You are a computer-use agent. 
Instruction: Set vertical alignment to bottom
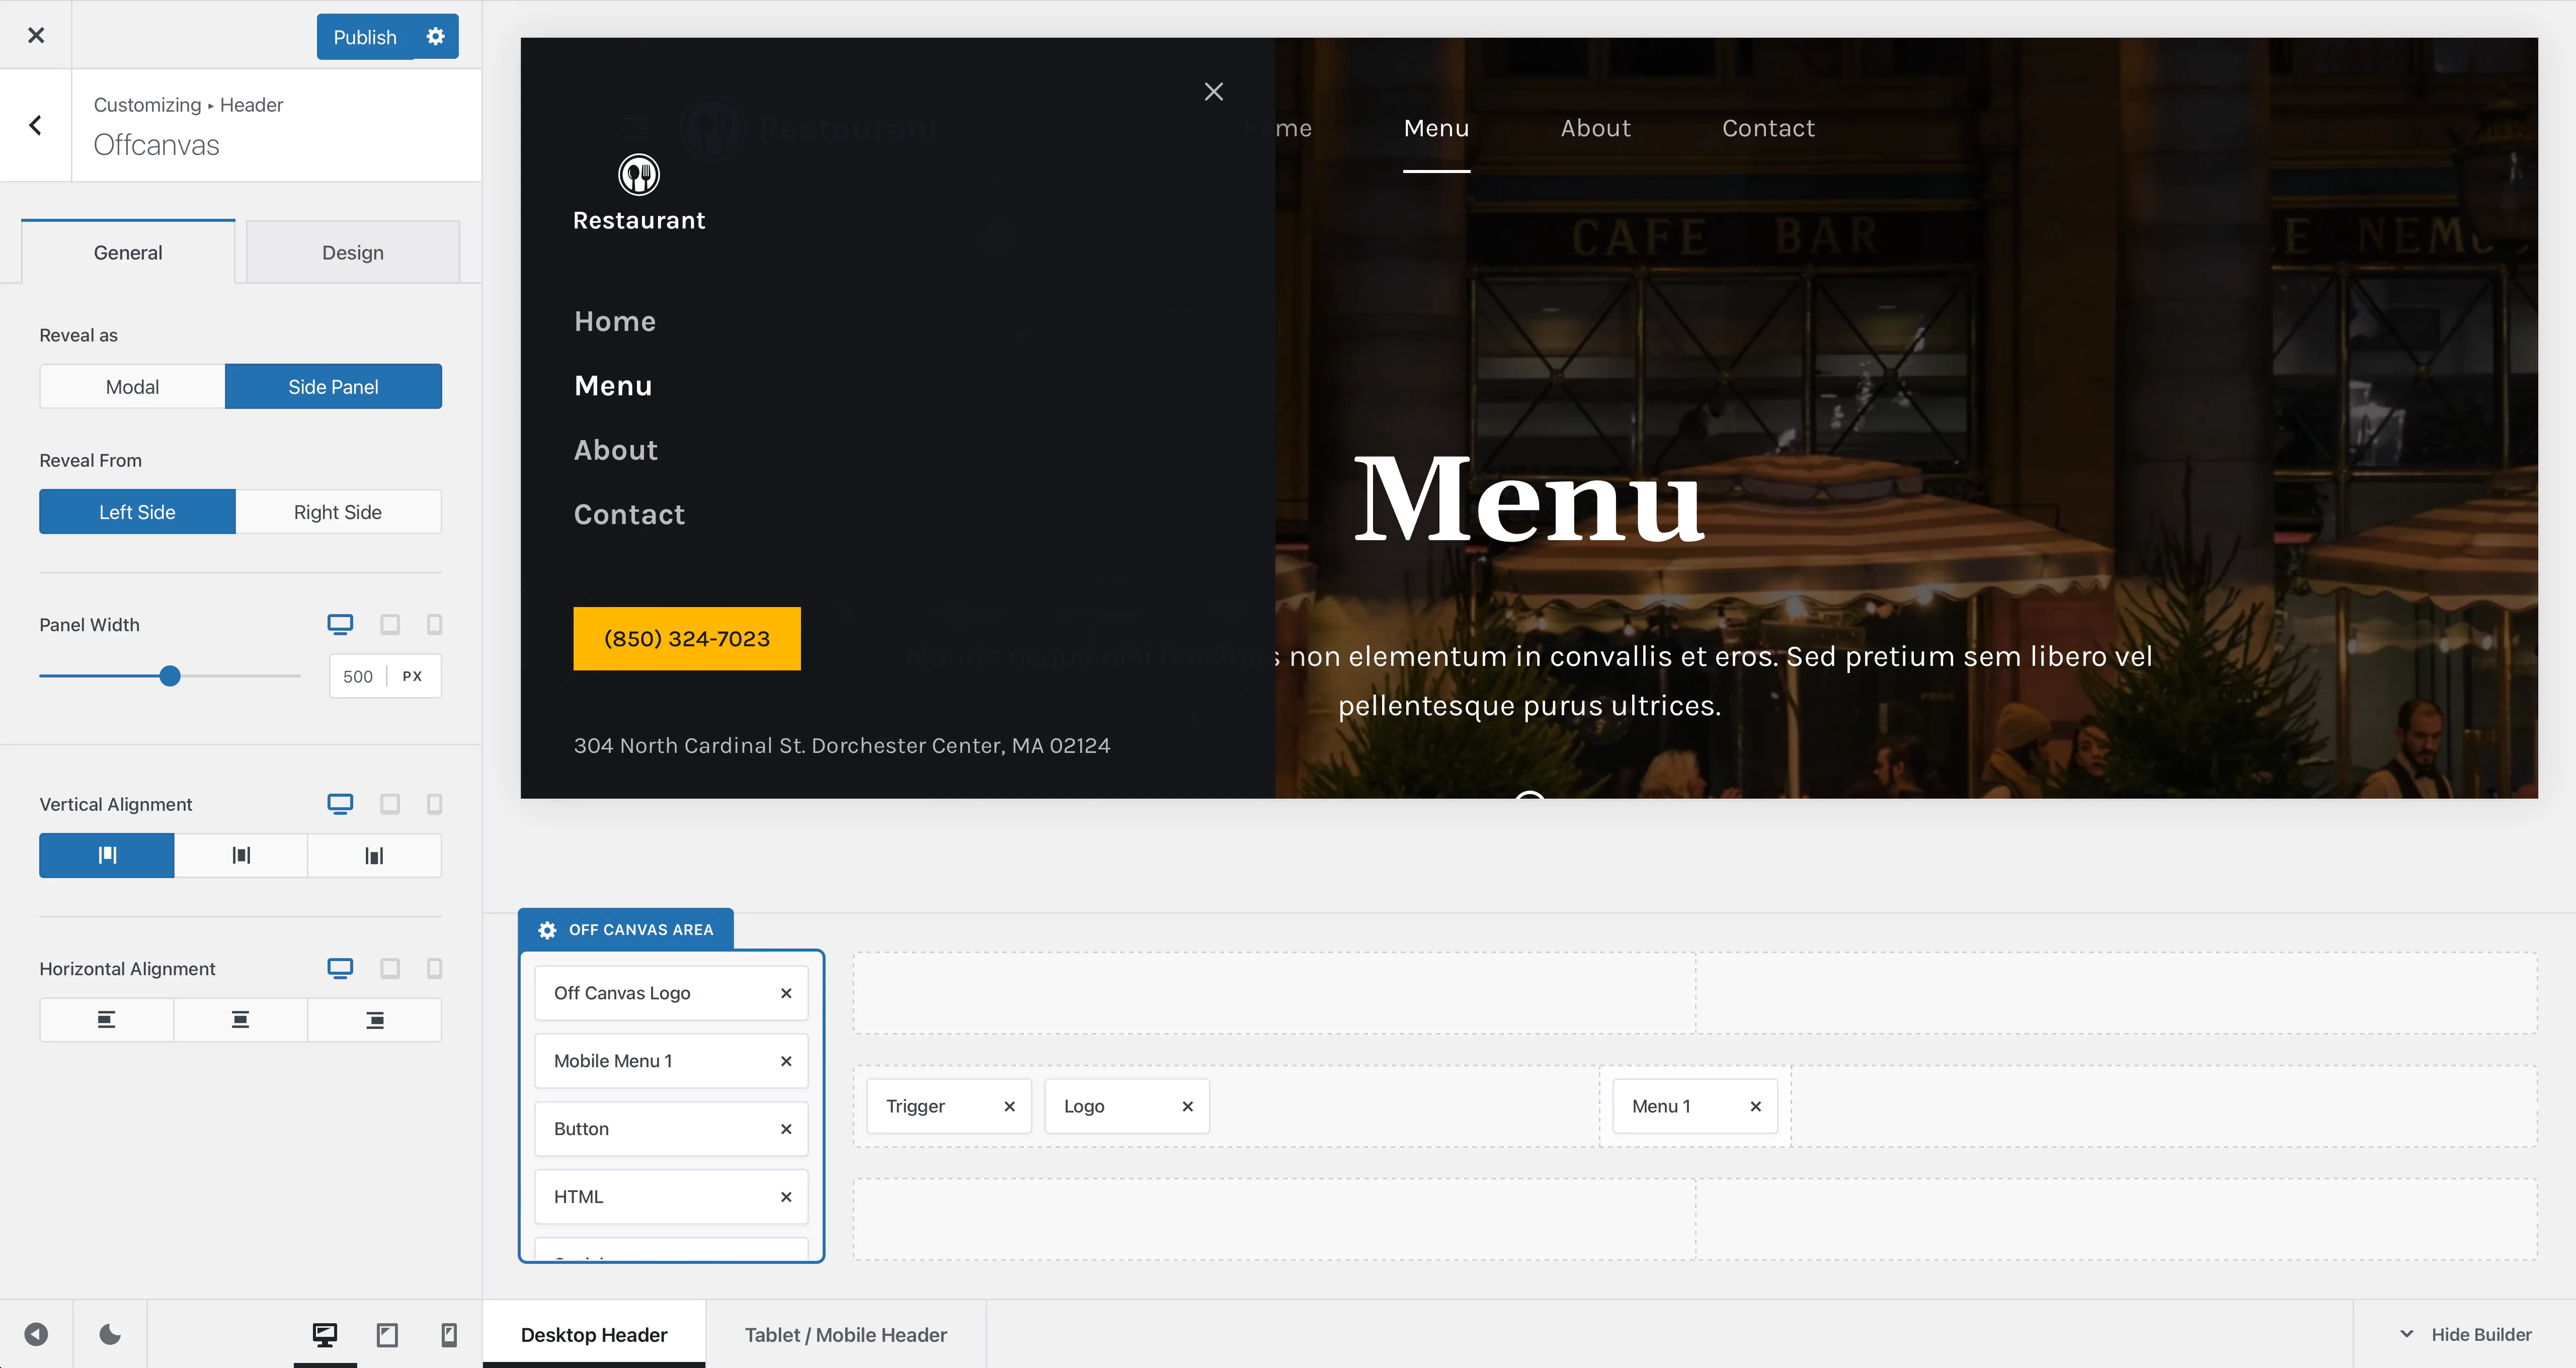(374, 855)
